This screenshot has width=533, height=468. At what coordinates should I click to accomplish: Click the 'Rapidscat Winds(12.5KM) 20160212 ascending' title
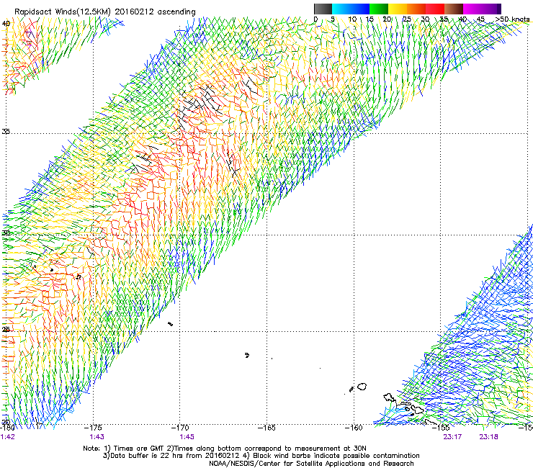[x=105, y=12]
